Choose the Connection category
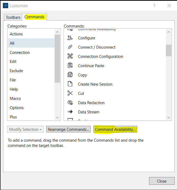The width and height of the screenshot is (177, 190). 31,53
